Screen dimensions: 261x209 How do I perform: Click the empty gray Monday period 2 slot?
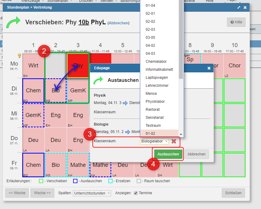coord(56,66)
